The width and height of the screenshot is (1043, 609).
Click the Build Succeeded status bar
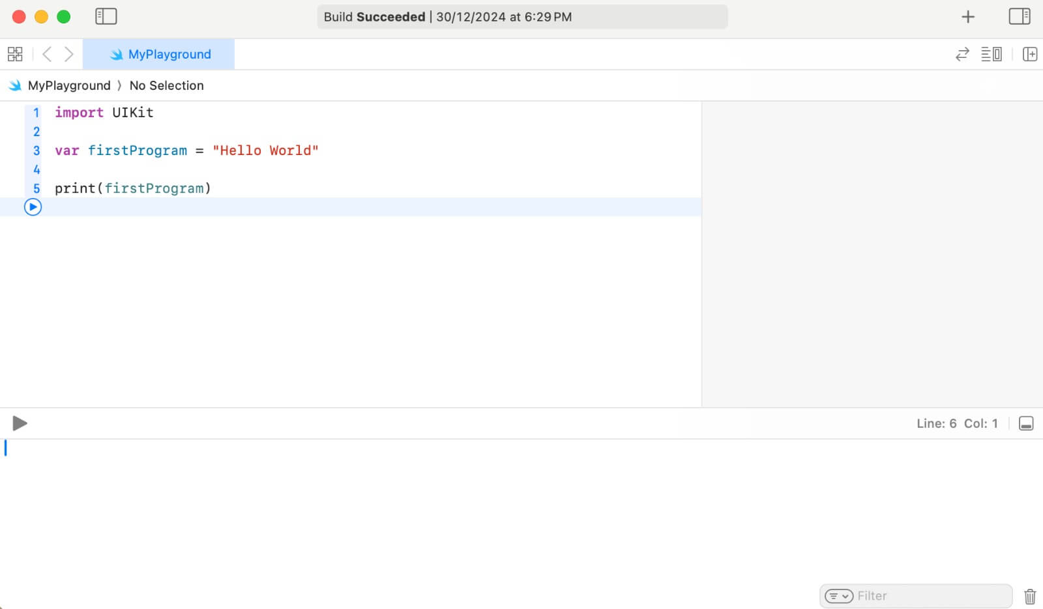(x=521, y=17)
